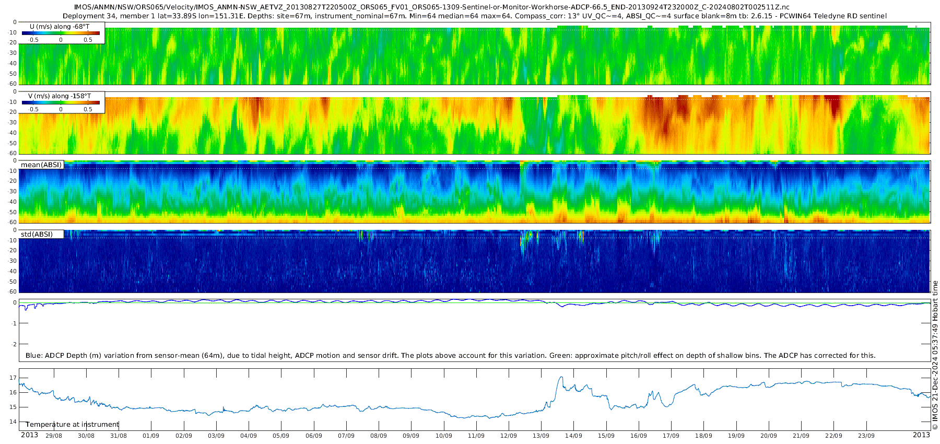Viewport: 940px width, 444px height.
Task: Click the 03/09 date tick label
Action: click(216, 436)
